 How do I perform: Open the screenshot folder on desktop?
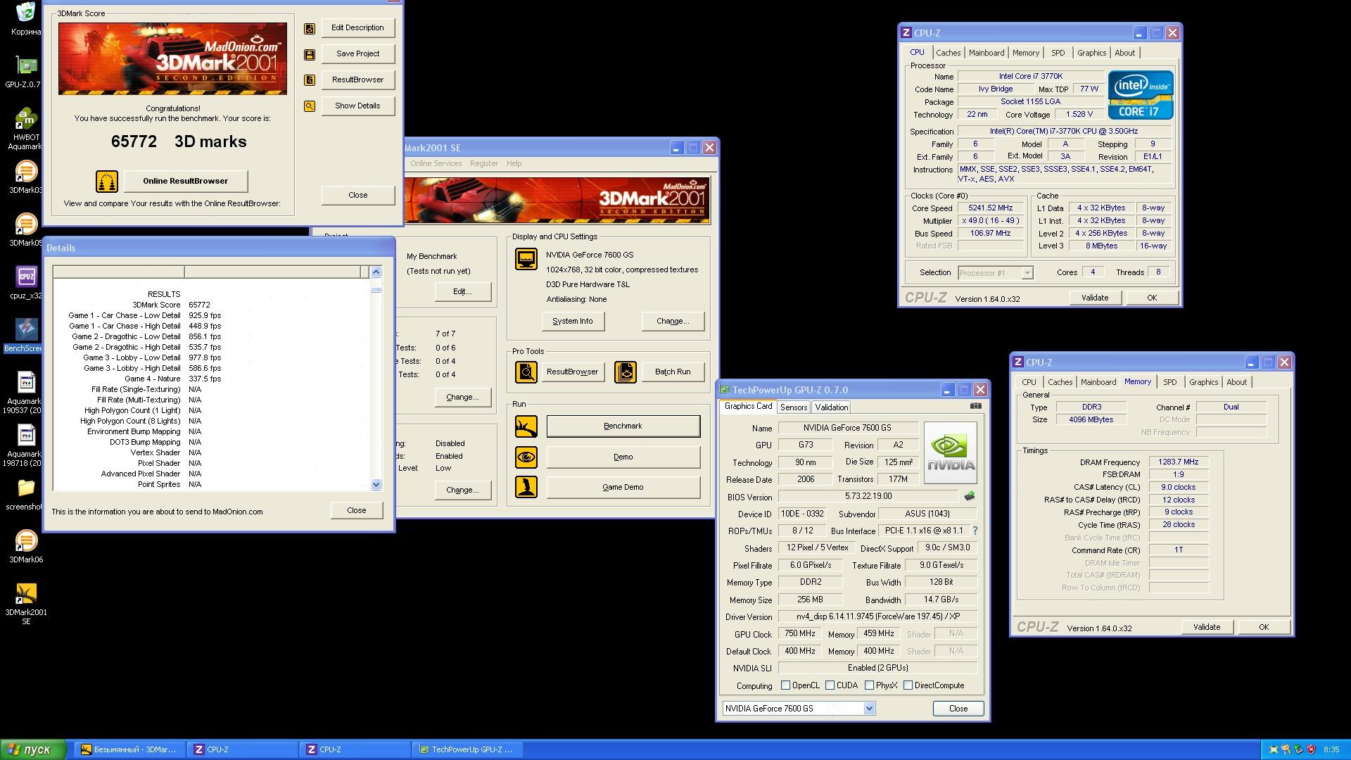(26, 494)
